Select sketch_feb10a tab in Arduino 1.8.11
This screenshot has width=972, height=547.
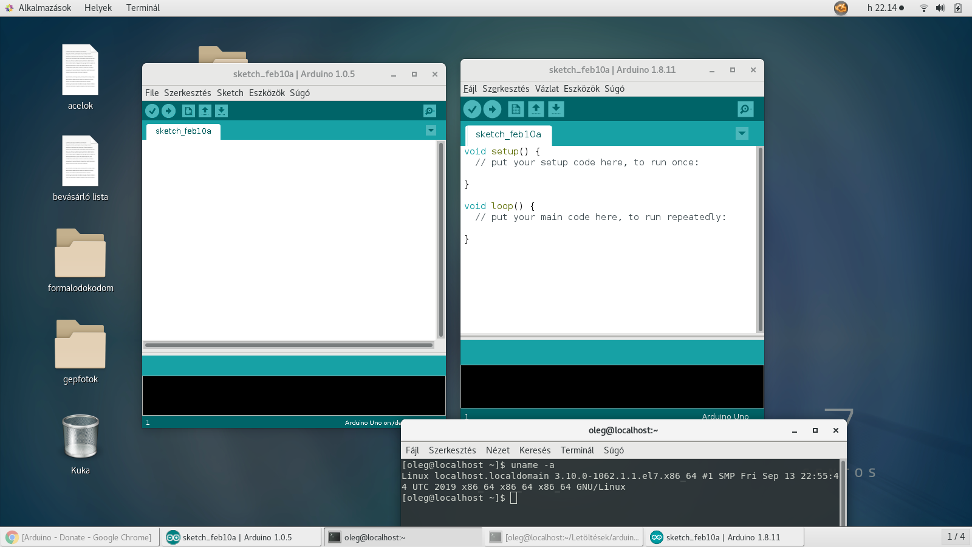[508, 135]
